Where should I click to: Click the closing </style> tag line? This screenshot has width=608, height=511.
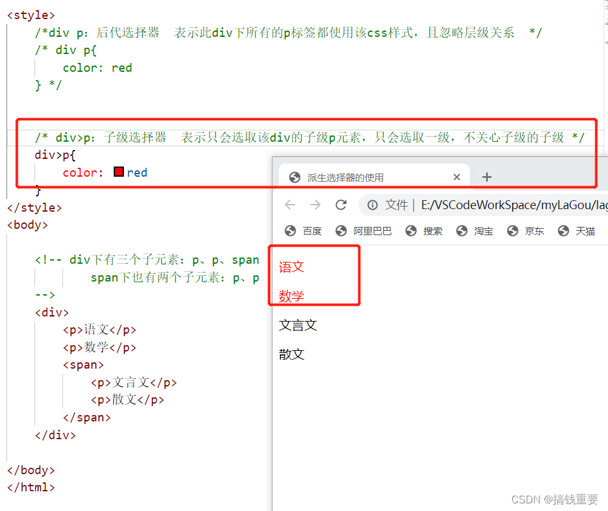pyautogui.click(x=34, y=208)
